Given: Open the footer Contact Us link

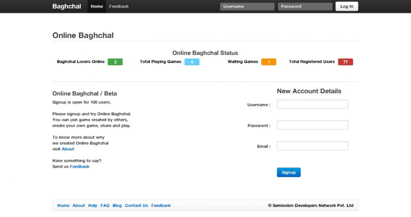Looking at the screenshot, I should [136, 205].
